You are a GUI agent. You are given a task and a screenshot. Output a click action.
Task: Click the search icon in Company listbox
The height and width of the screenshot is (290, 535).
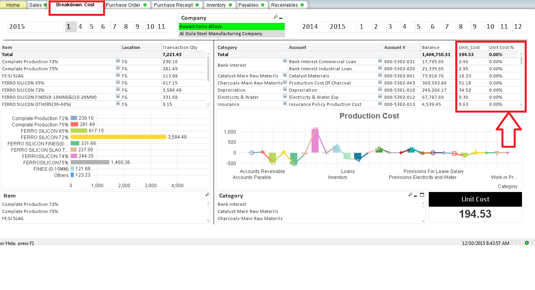pos(276,17)
